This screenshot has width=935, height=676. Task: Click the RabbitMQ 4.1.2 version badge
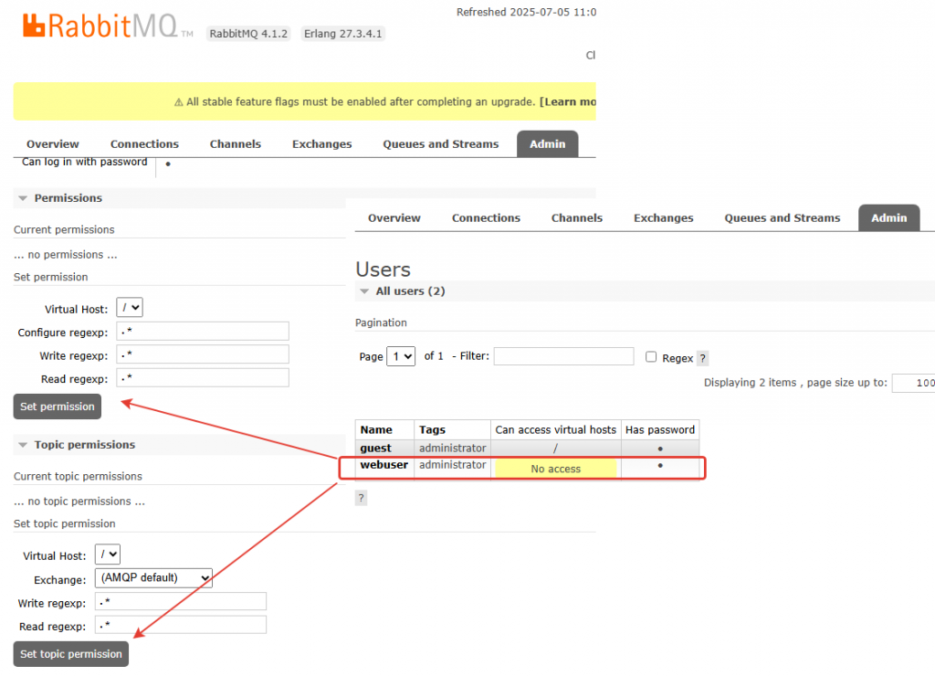tap(248, 34)
